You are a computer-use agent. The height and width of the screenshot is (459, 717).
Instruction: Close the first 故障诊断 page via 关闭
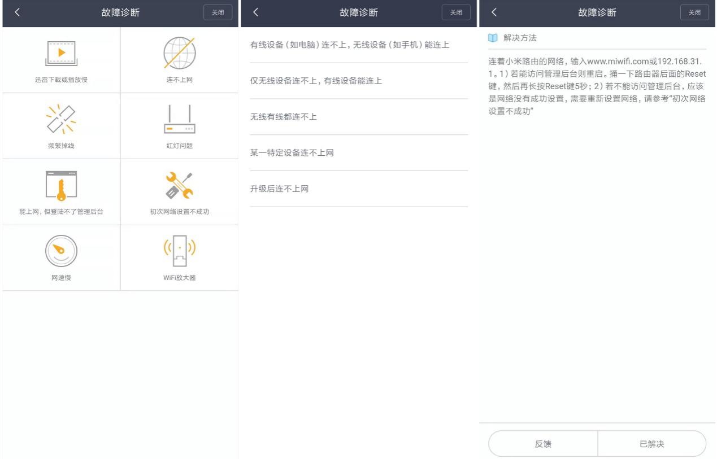pyautogui.click(x=218, y=12)
